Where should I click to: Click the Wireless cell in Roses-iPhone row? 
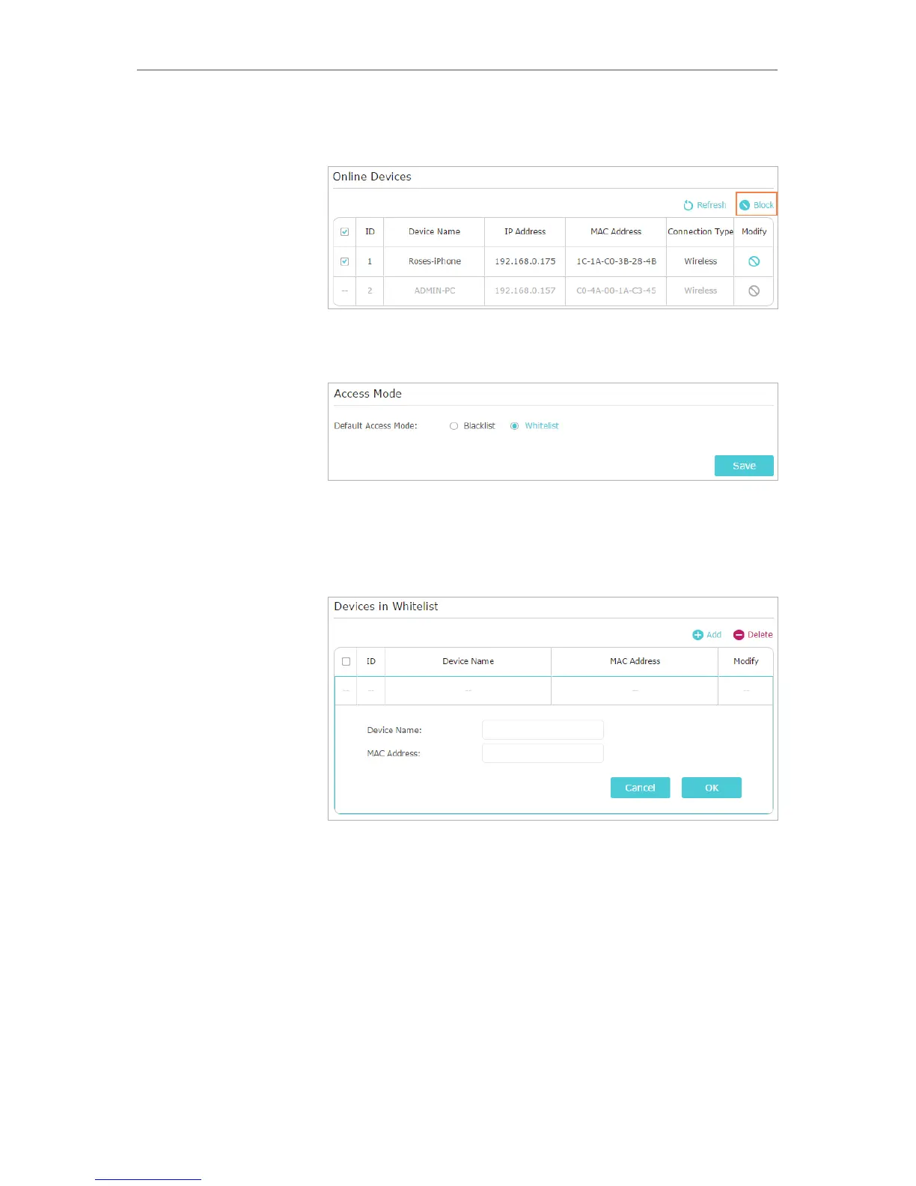pyautogui.click(x=700, y=261)
